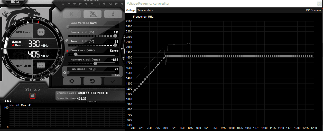
Task: Click the Voltage/Frequency curve editor title
Action: (x=148, y=4)
